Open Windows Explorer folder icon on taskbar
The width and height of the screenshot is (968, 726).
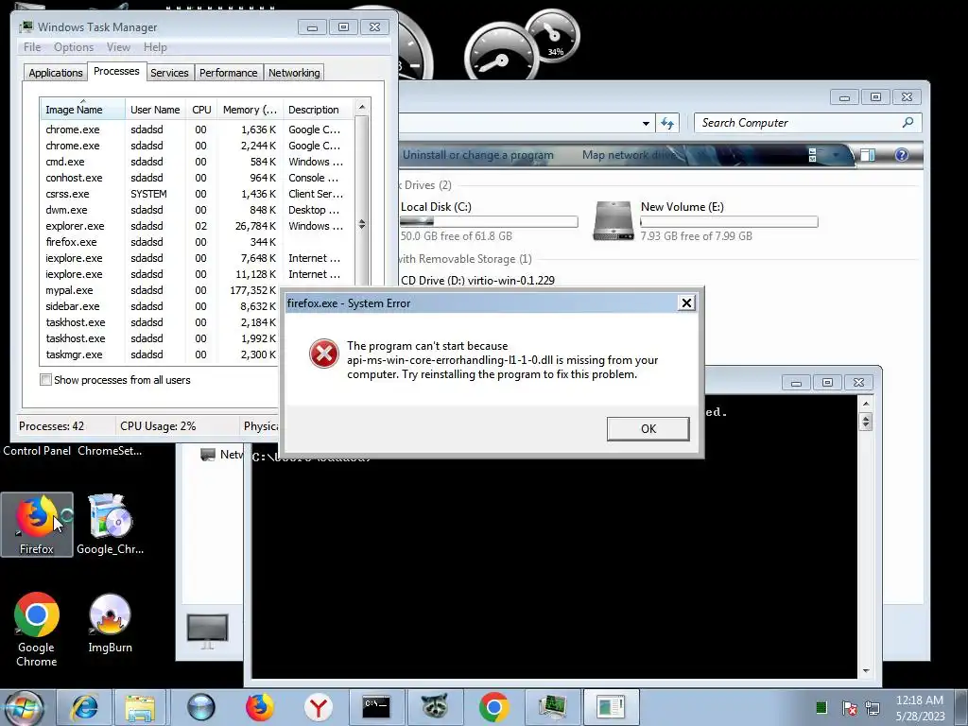(140, 707)
